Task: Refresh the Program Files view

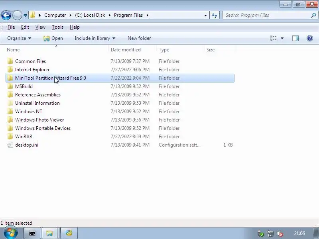Action: pos(215,15)
